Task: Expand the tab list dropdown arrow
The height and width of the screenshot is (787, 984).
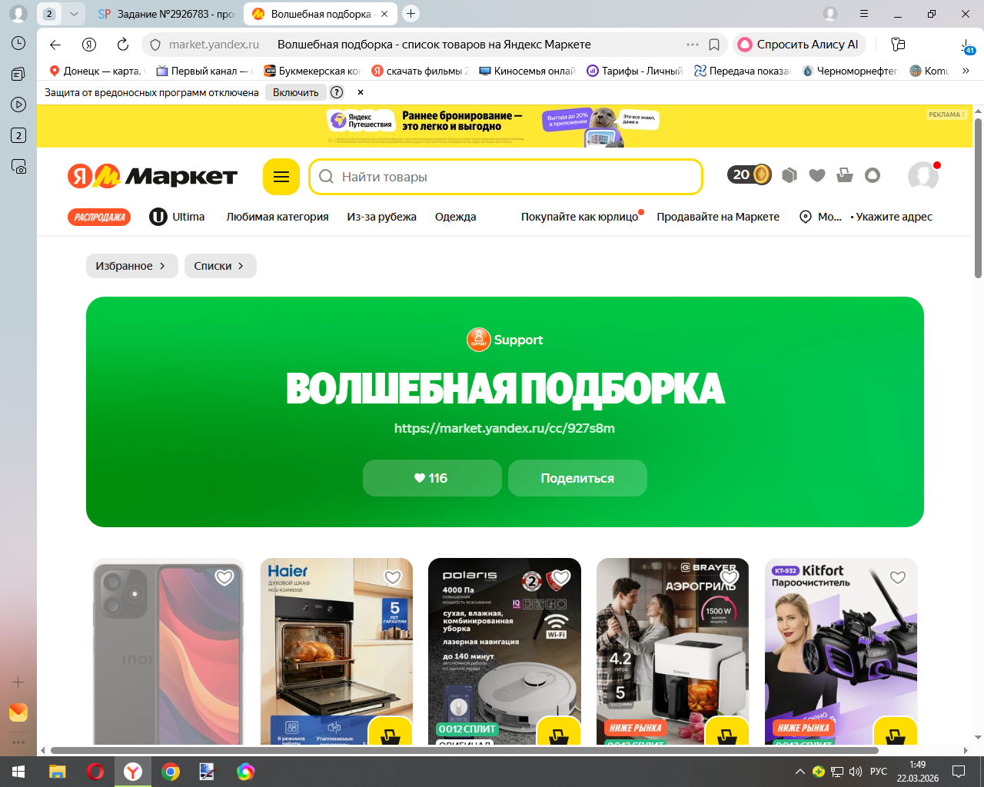Action: click(x=74, y=14)
